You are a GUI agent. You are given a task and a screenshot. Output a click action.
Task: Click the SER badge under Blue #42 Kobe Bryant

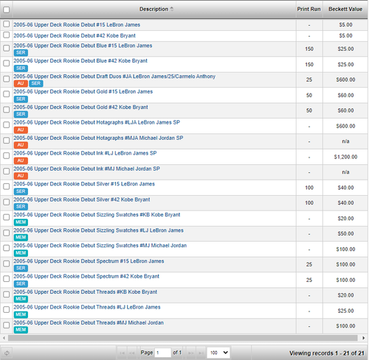pos(21,68)
